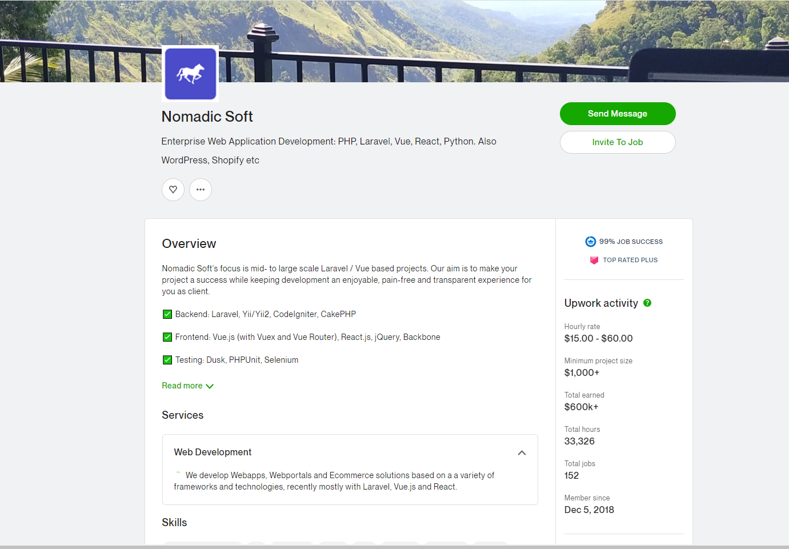789x549 pixels.
Task: Click the Upwork activity help icon
Action: pyautogui.click(x=647, y=303)
